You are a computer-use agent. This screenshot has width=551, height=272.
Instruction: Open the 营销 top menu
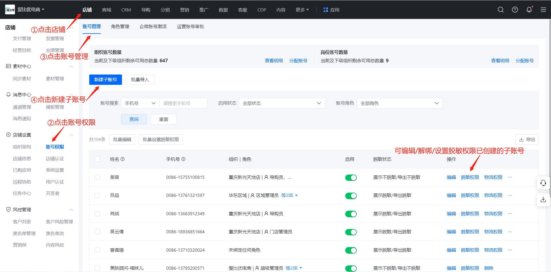point(184,10)
